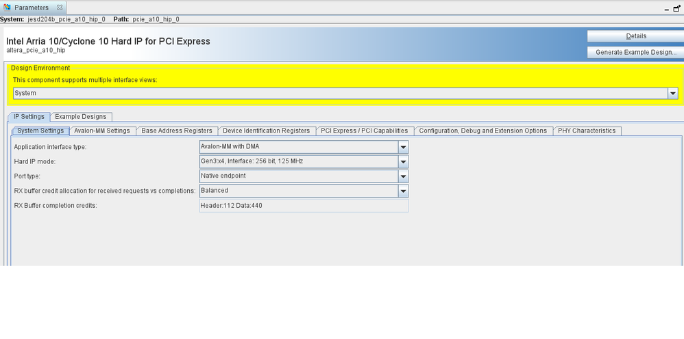
Task: Open the Device Identification Registers tab
Action: pos(266,131)
